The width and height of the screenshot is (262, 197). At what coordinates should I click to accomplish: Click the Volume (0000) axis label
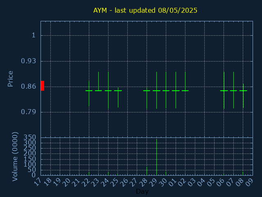coord(15,157)
